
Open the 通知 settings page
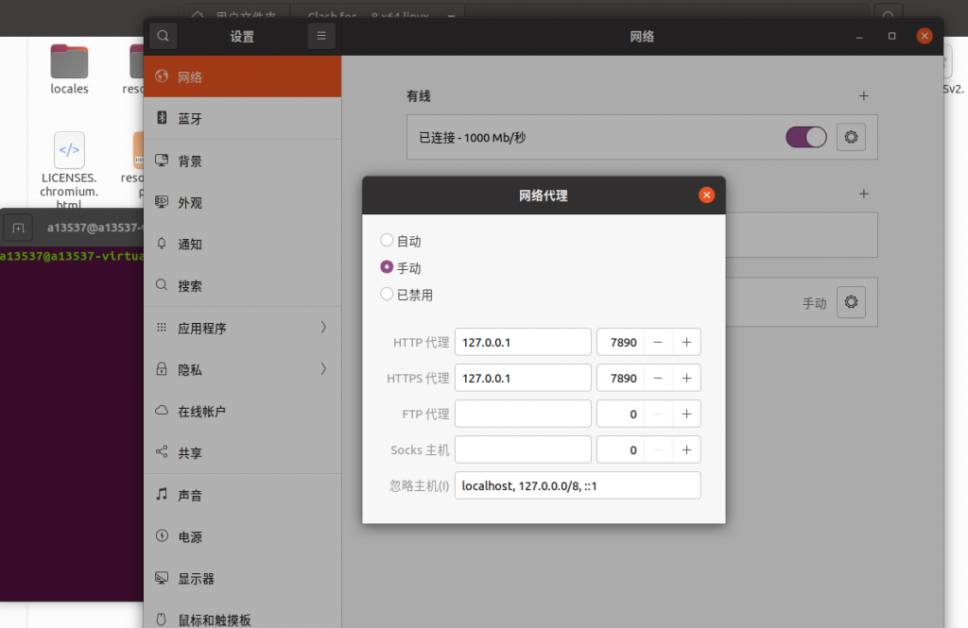[x=243, y=244]
